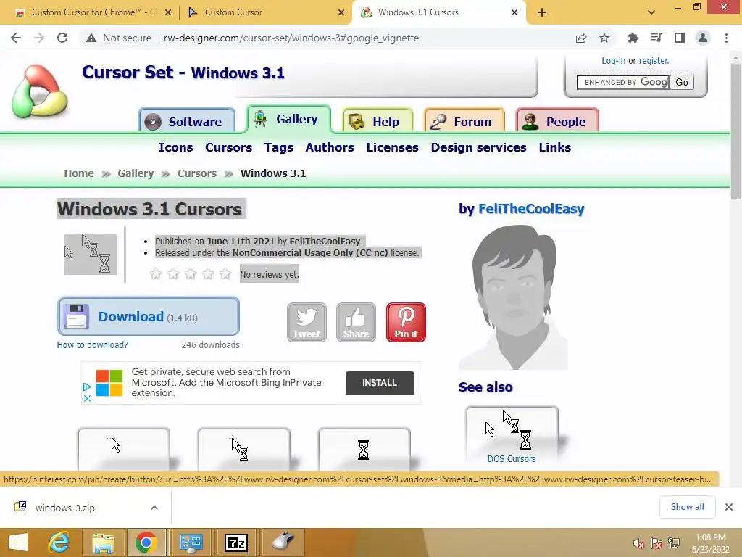Open the Chrome extensions puzzle icon
The width and height of the screenshot is (742, 557).
pos(633,38)
